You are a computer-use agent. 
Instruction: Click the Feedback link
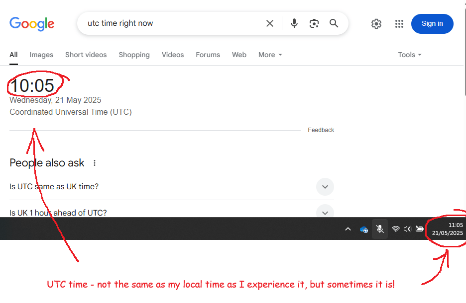point(321,130)
